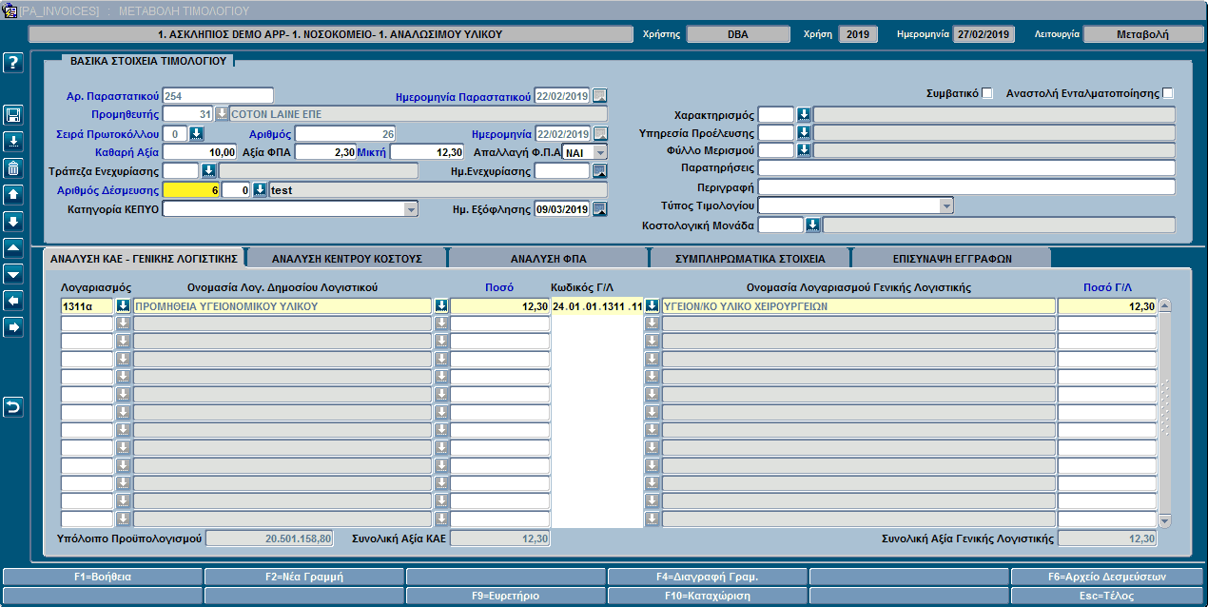The height and width of the screenshot is (607, 1208).
Task: Open lookup for Κοστολογική Μονάδα
Action: click(x=812, y=225)
